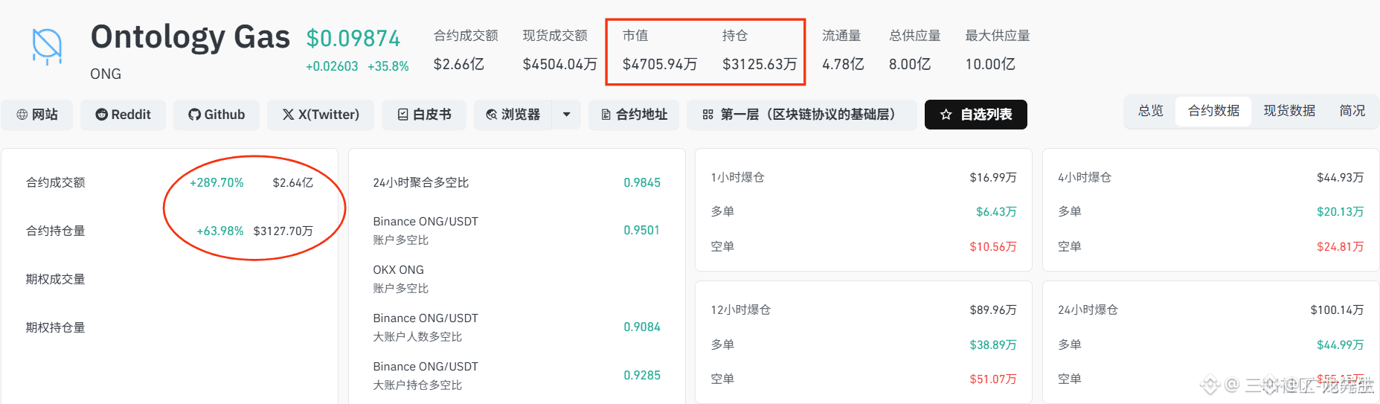Click the globe icon on 网站 button
This screenshot has height=404, width=1380.
tap(22, 115)
